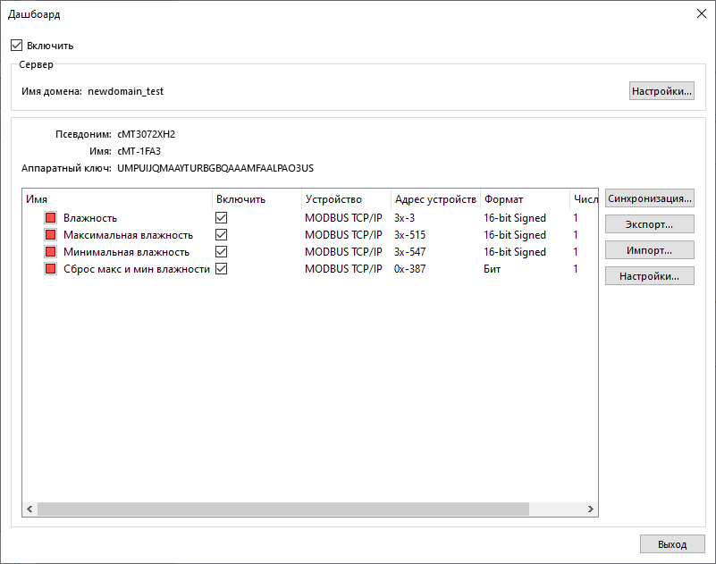716x564 pixels.
Task: Sort the list by the Имя column header
Action: [x=116, y=199]
